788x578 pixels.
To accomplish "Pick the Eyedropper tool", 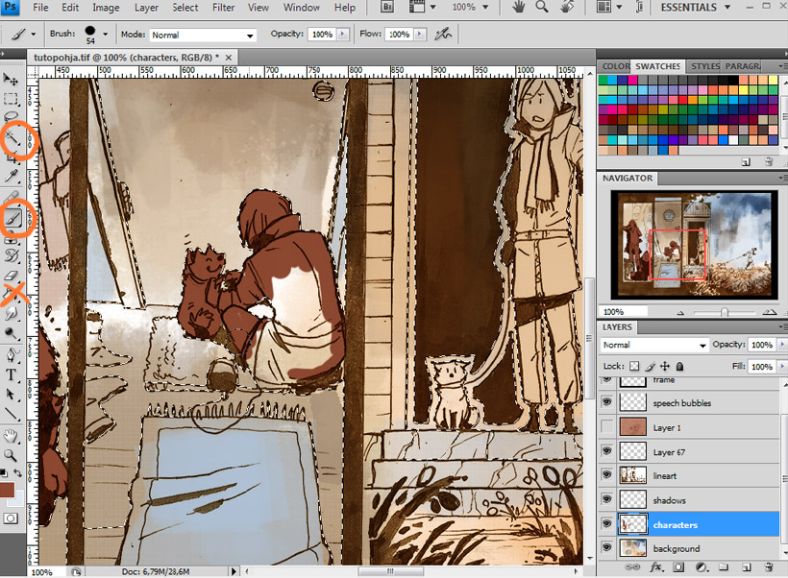I will [x=12, y=177].
